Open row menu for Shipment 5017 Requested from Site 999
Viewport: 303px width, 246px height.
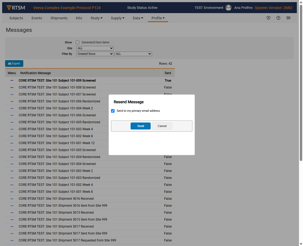[12, 240]
